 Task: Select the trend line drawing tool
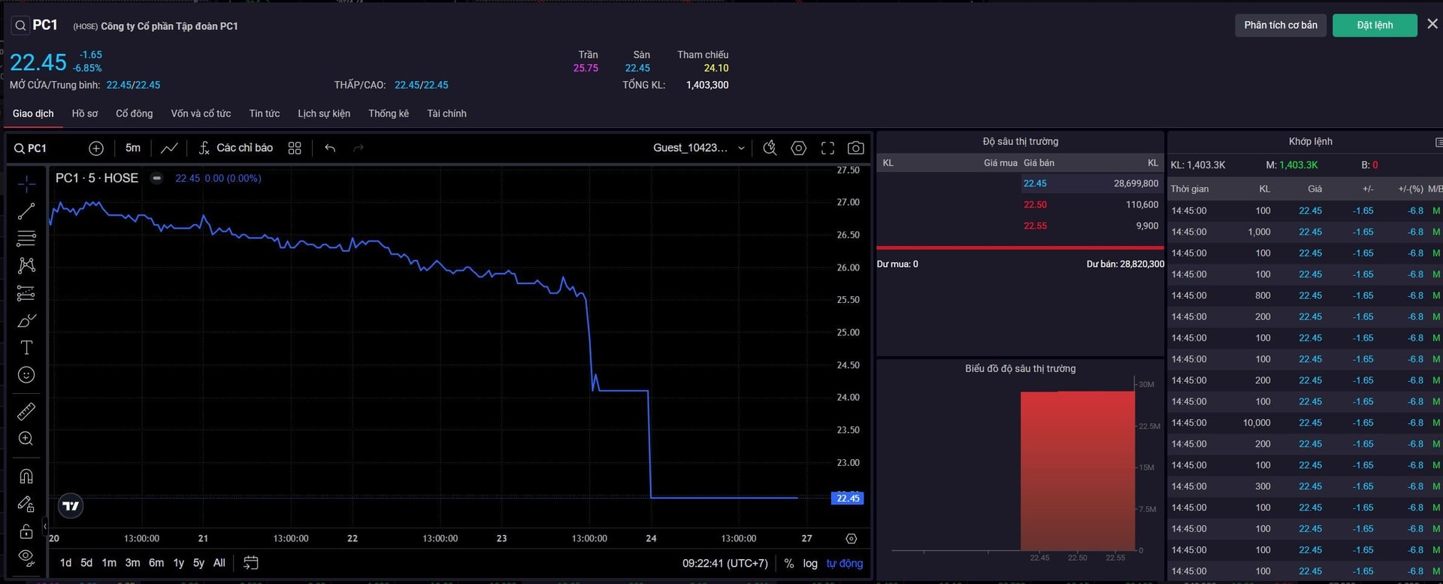point(26,212)
